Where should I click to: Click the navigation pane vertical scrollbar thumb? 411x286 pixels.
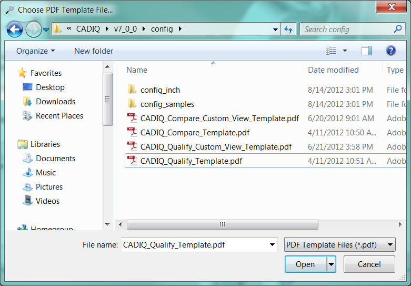(107, 99)
